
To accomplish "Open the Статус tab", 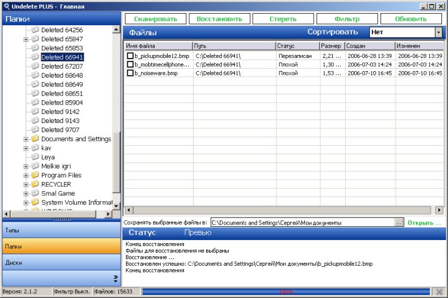I will click(x=142, y=232).
